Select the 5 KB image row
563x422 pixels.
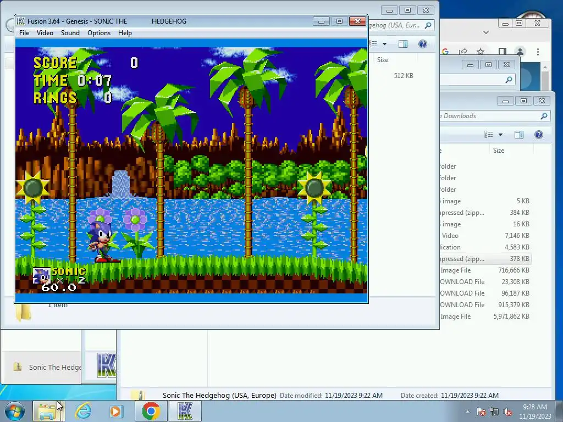click(x=485, y=201)
